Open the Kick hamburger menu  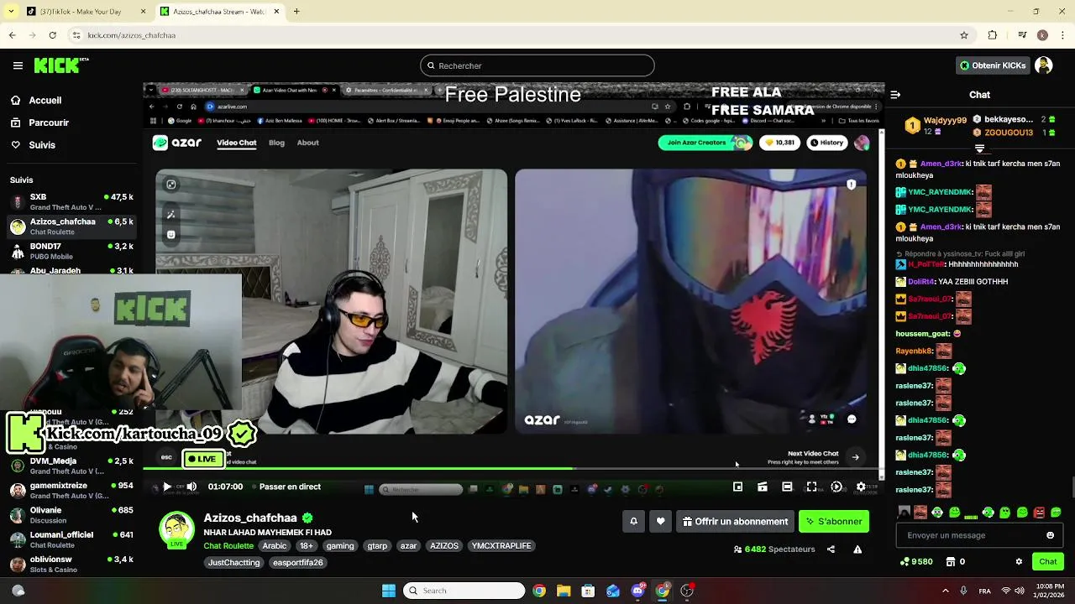[18, 65]
